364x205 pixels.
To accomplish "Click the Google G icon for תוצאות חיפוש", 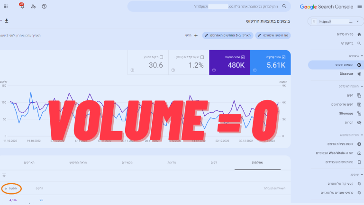I will click(x=359, y=65).
